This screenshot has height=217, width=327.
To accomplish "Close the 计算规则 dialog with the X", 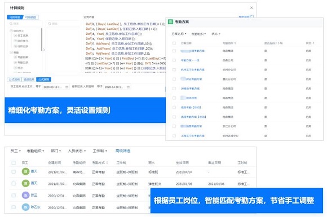I will (251, 8).
